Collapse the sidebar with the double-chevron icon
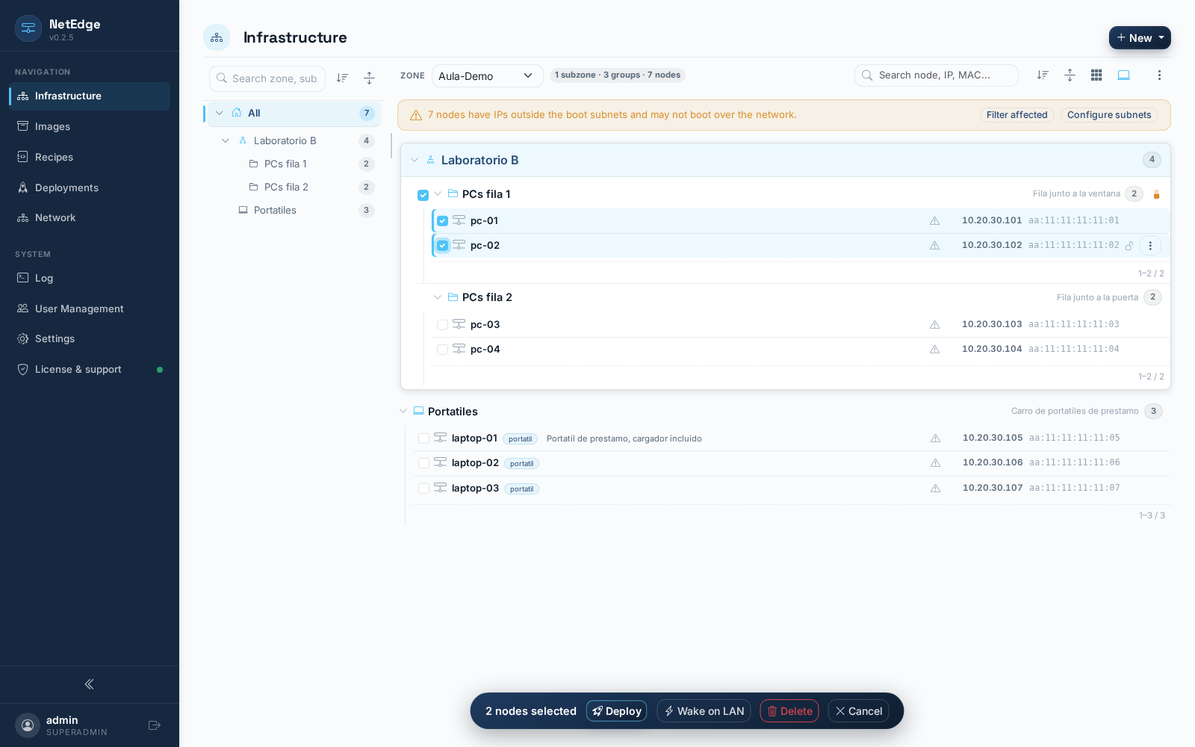The height and width of the screenshot is (747, 1195). tap(90, 684)
